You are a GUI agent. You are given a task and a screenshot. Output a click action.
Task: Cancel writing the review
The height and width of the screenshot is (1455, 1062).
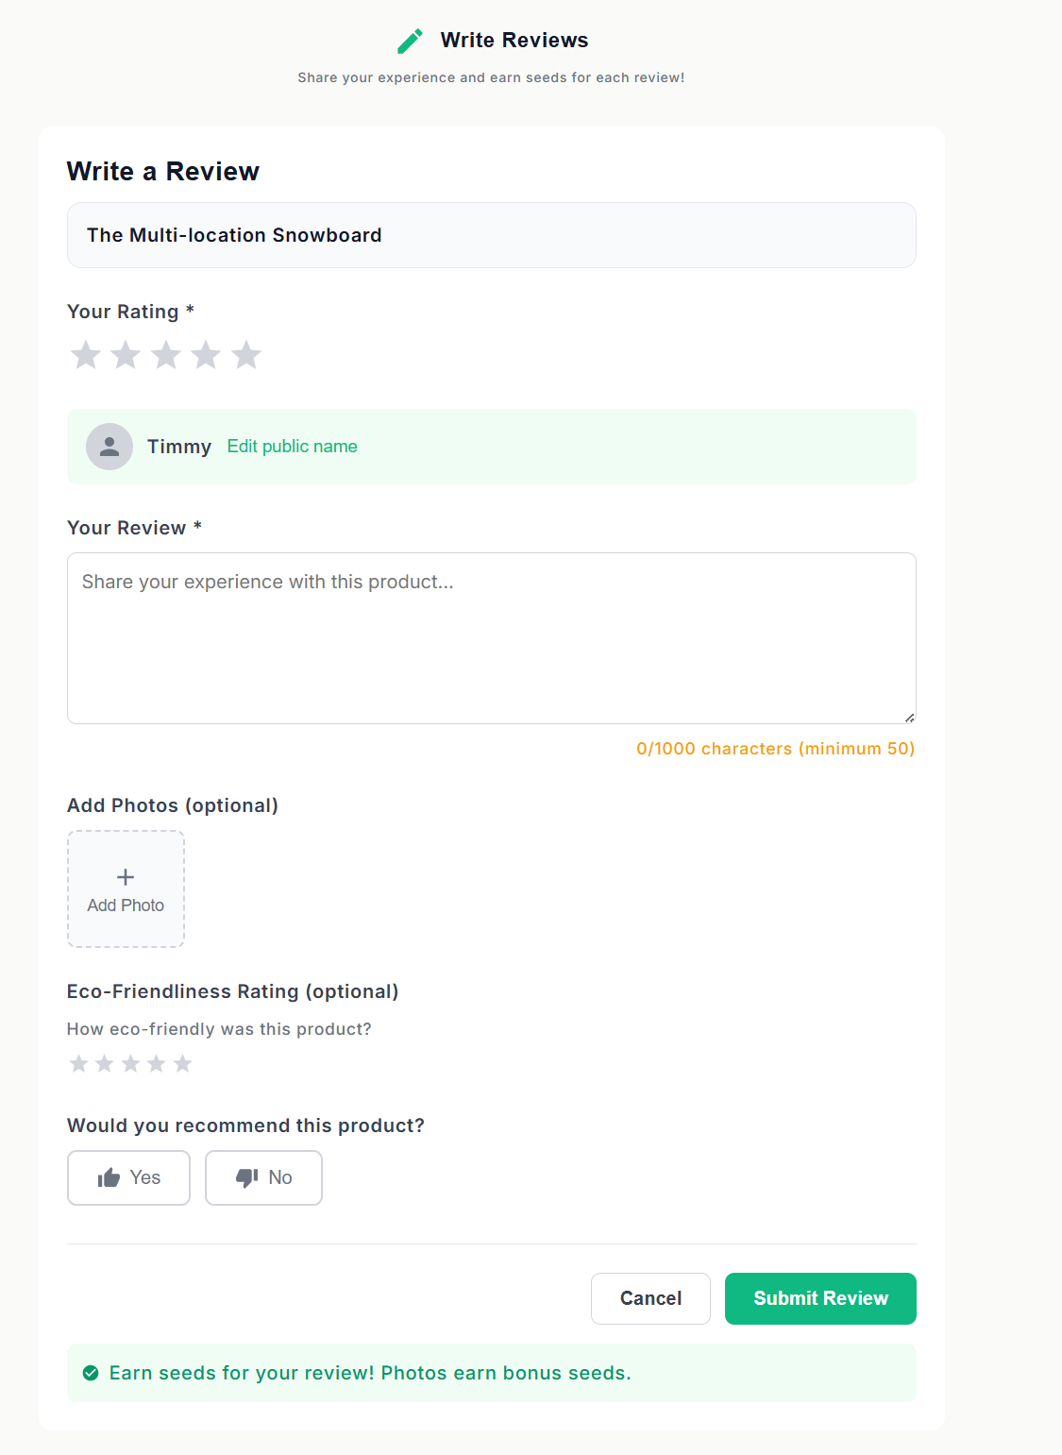click(x=650, y=1298)
